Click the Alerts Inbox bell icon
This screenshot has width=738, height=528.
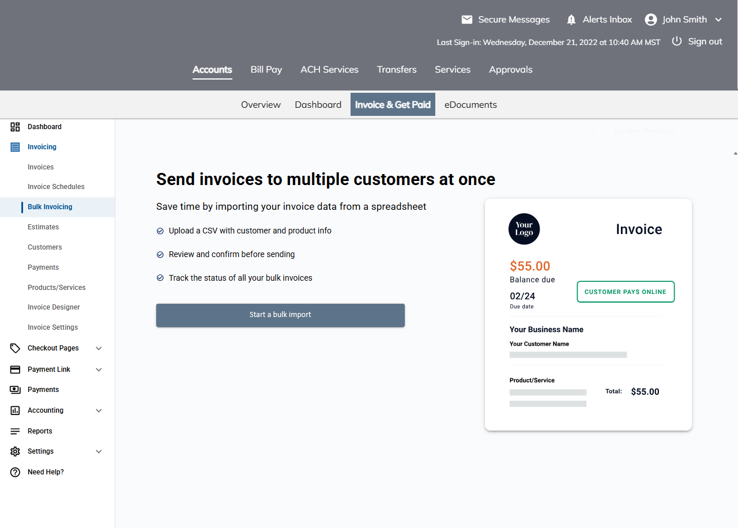[571, 20]
